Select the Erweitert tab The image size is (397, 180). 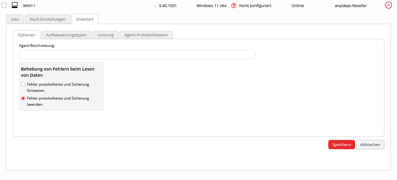coord(85,19)
